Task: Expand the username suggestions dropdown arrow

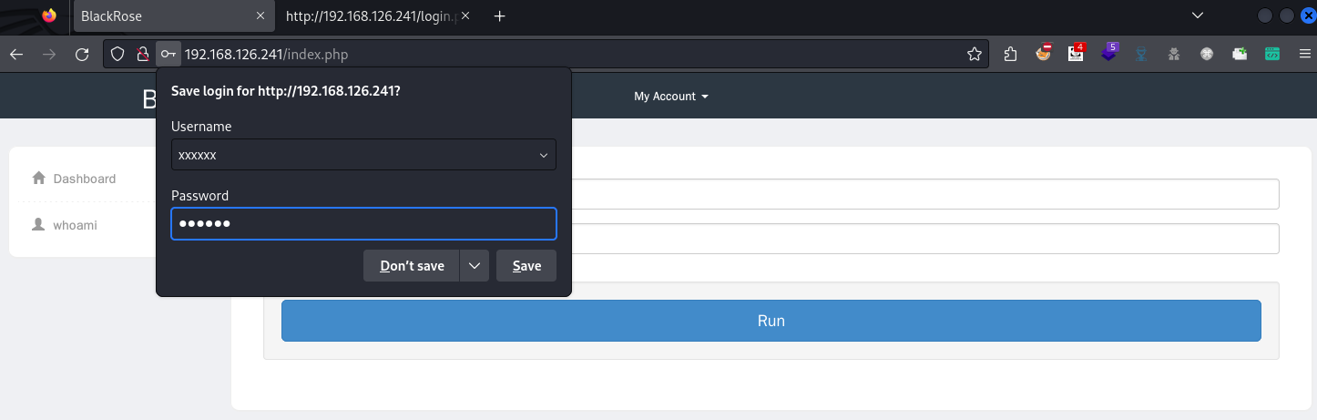Action: pyautogui.click(x=543, y=156)
